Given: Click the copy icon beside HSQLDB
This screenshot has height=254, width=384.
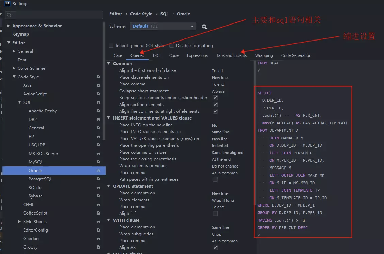Looking at the screenshot, I should point(98,145).
